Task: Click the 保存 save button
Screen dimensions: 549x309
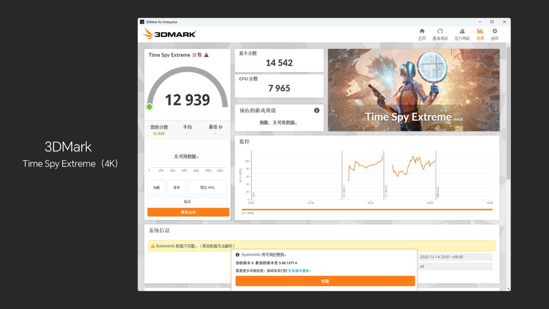Action: (176, 187)
